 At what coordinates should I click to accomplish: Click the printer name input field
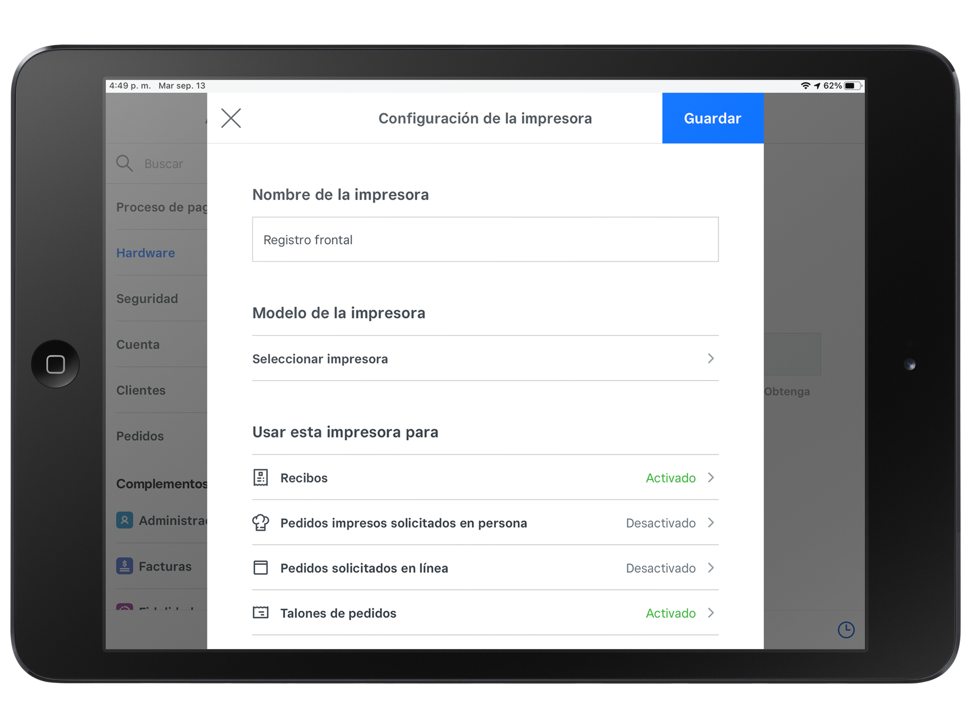[485, 239]
